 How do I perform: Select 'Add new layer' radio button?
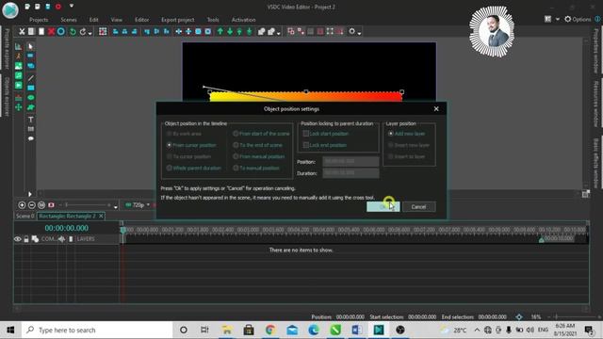click(x=390, y=134)
